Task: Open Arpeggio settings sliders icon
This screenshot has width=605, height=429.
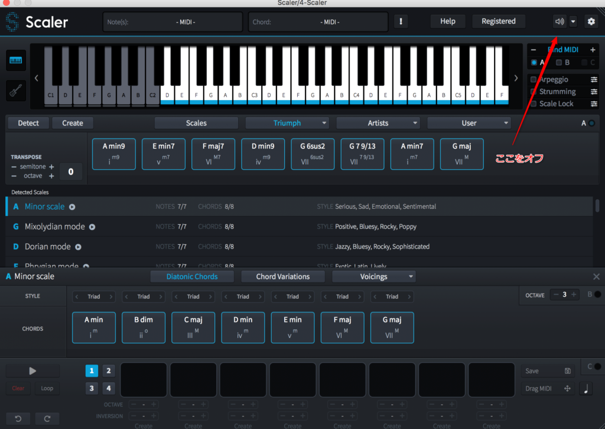Action: (594, 79)
